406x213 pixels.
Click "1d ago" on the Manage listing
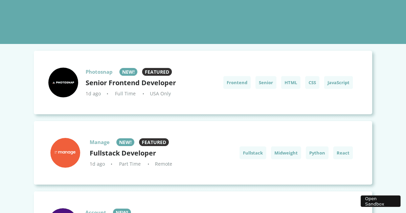(97, 164)
